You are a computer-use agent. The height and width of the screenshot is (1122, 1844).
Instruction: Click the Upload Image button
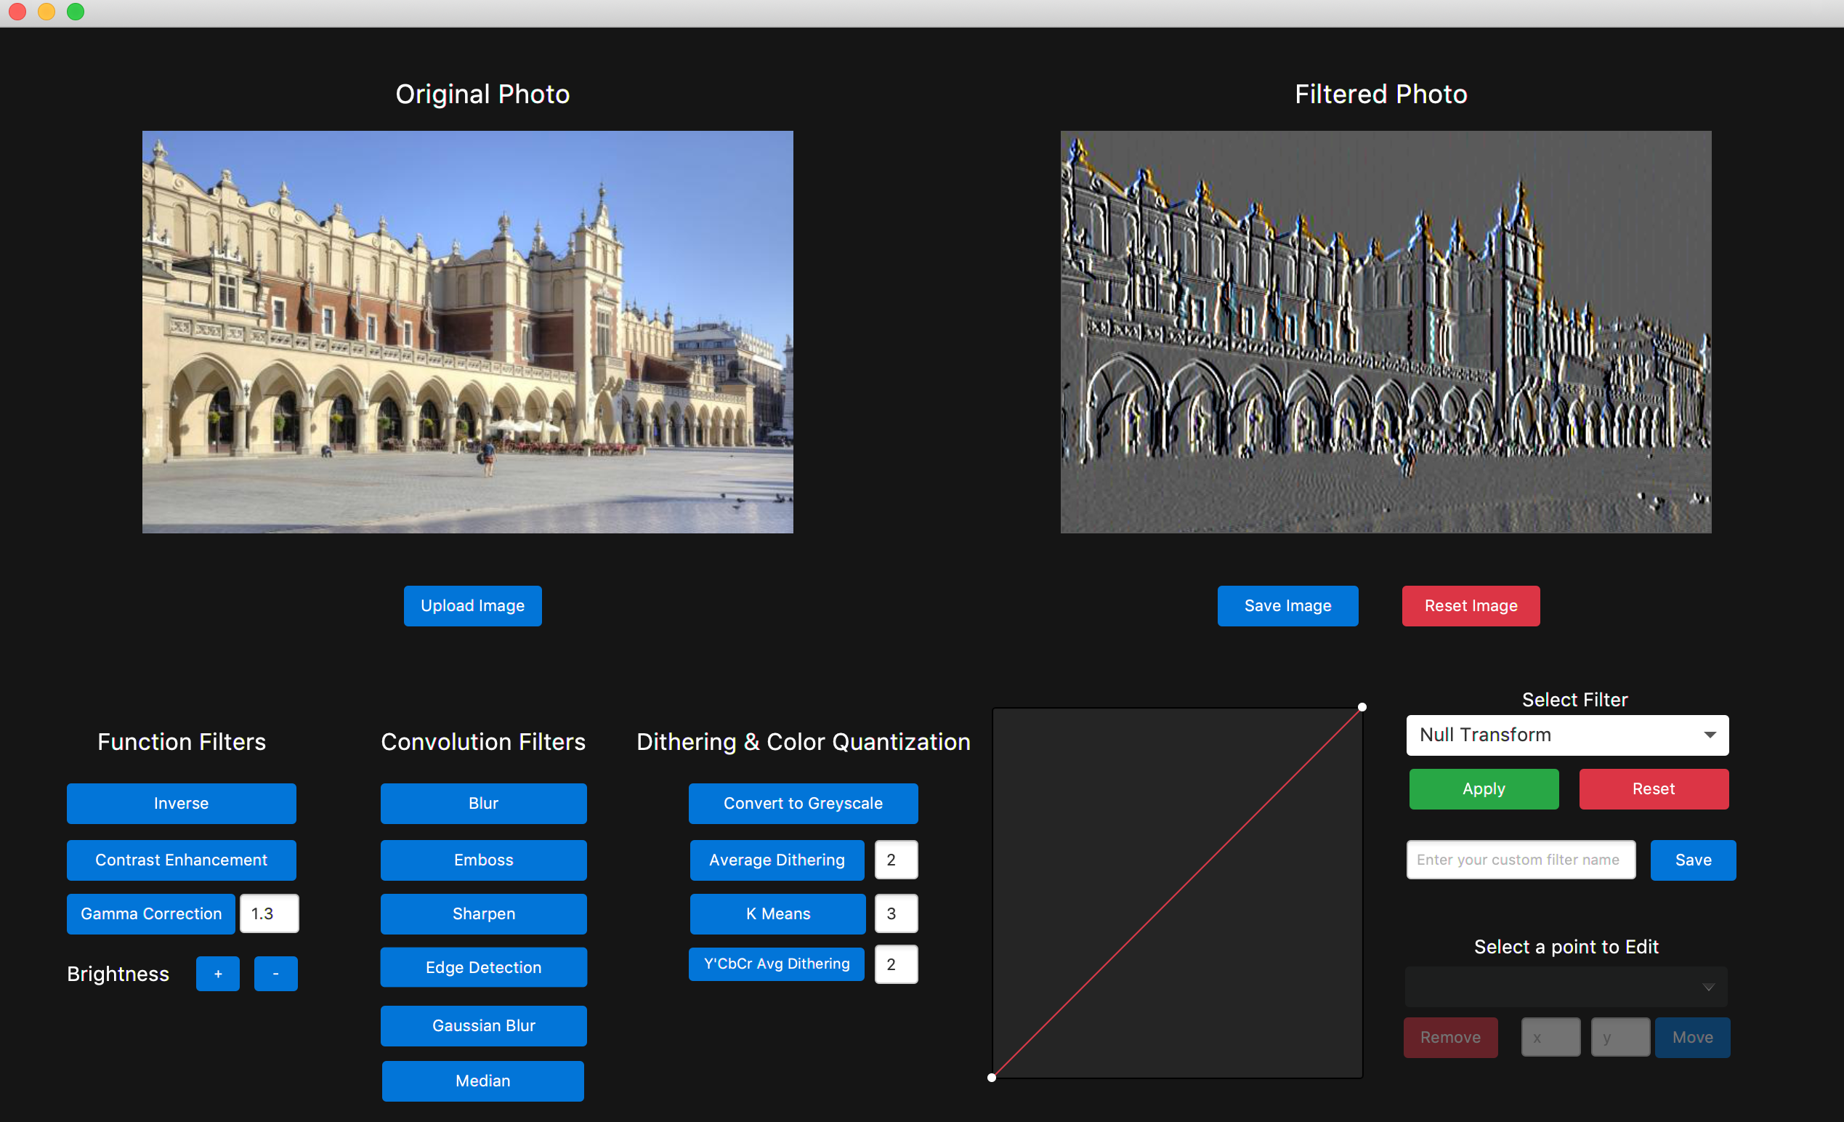(x=472, y=605)
